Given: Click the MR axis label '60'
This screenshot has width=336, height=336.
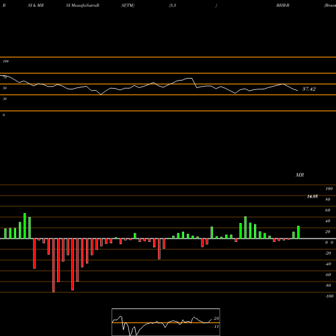Looking at the screenshot, I should click(x=327, y=210).
